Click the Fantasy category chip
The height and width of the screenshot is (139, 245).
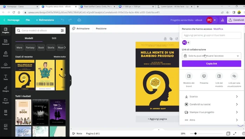pos(30,48)
